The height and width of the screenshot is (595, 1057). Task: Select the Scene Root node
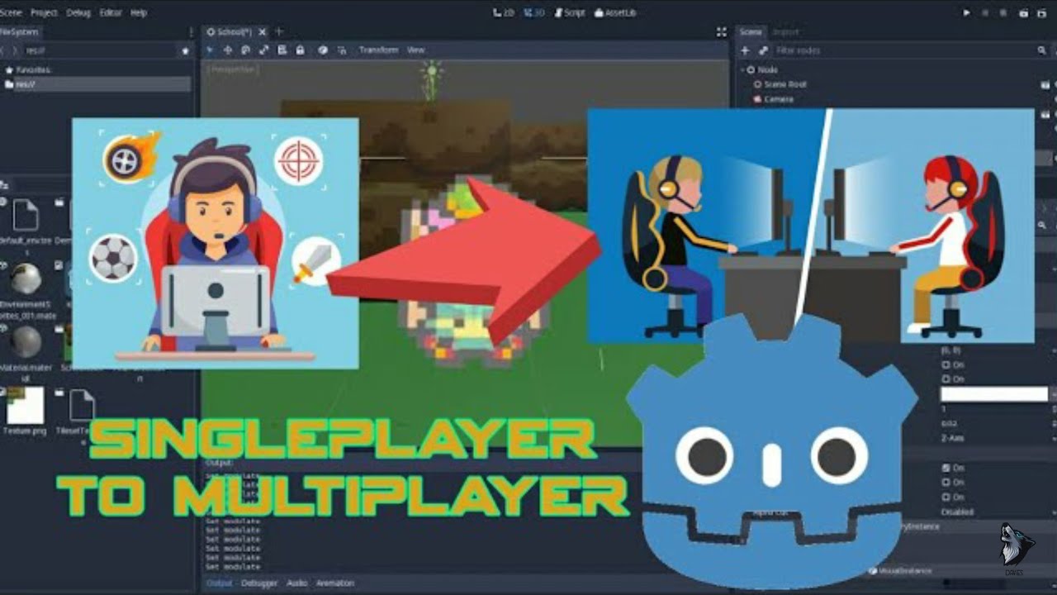click(x=785, y=84)
